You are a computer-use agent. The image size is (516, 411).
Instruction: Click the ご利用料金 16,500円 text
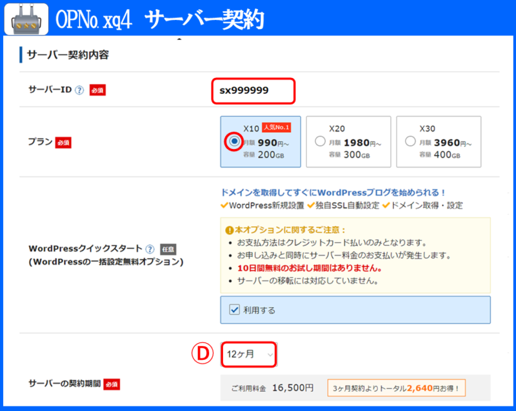tap(272, 388)
